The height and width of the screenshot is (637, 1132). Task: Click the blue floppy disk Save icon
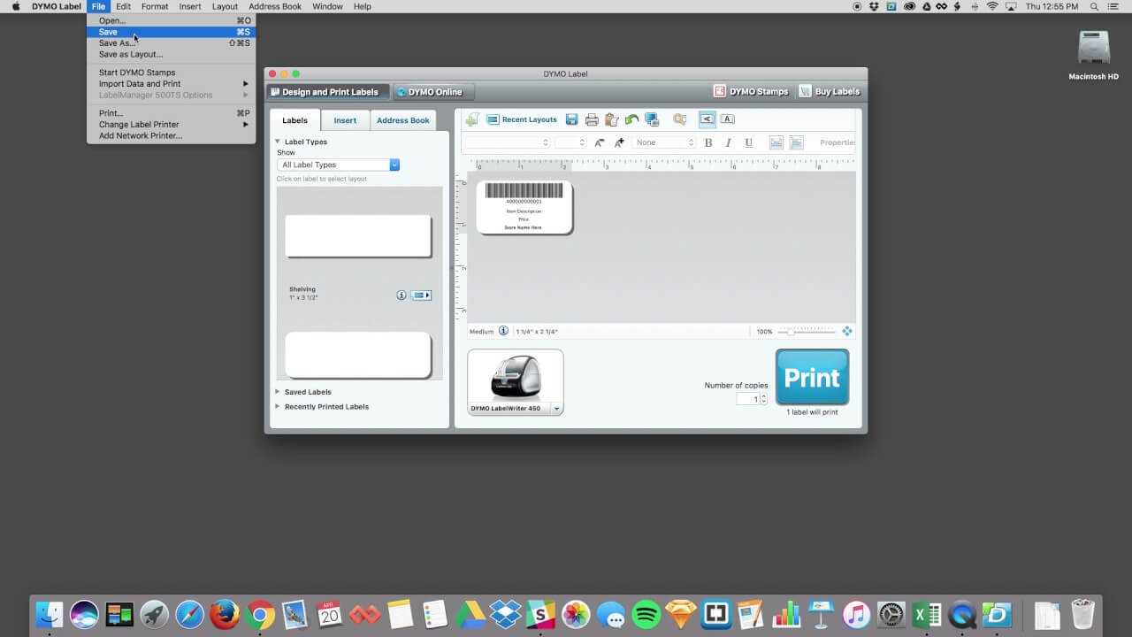pos(571,119)
